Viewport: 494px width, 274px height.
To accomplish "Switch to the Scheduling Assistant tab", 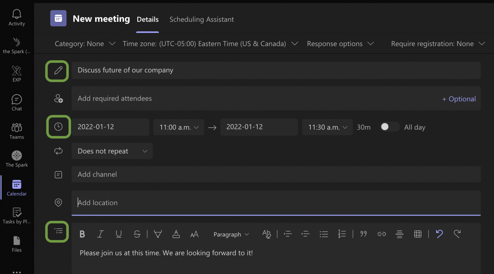I will point(202,20).
